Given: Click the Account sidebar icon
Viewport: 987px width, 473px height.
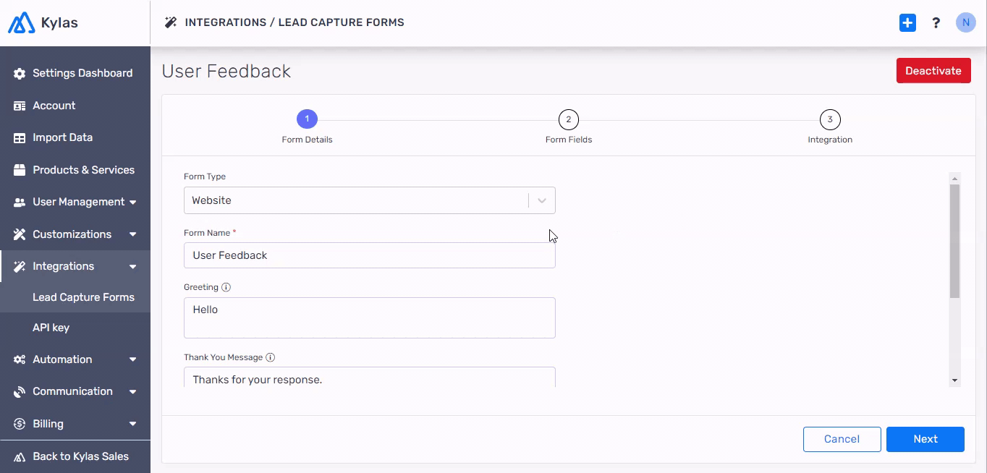Looking at the screenshot, I should (20, 106).
